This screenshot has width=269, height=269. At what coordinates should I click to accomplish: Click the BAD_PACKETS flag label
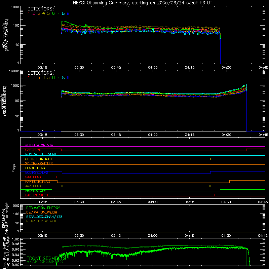pyautogui.click(x=37, y=195)
